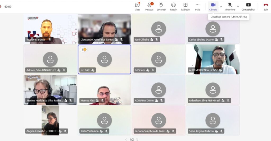Raise hand with Levantar button
This screenshot has width=271, height=141.
tap(161, 6)
